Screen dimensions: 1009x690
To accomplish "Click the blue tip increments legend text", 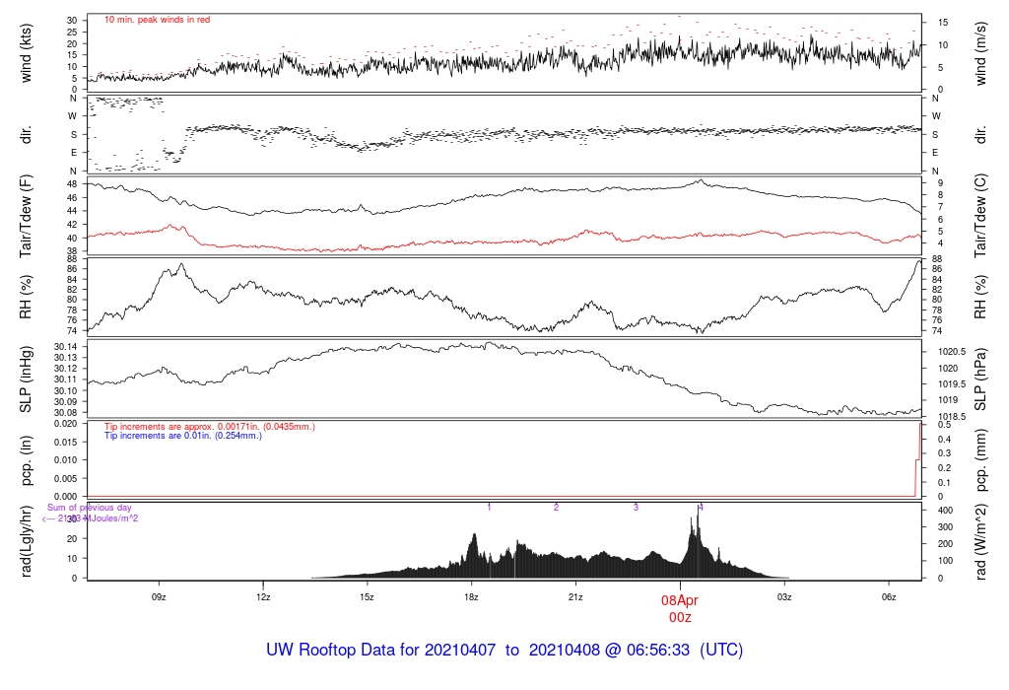I will 183,436.
